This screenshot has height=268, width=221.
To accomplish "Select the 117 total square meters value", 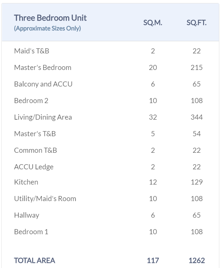I will 153,261.
